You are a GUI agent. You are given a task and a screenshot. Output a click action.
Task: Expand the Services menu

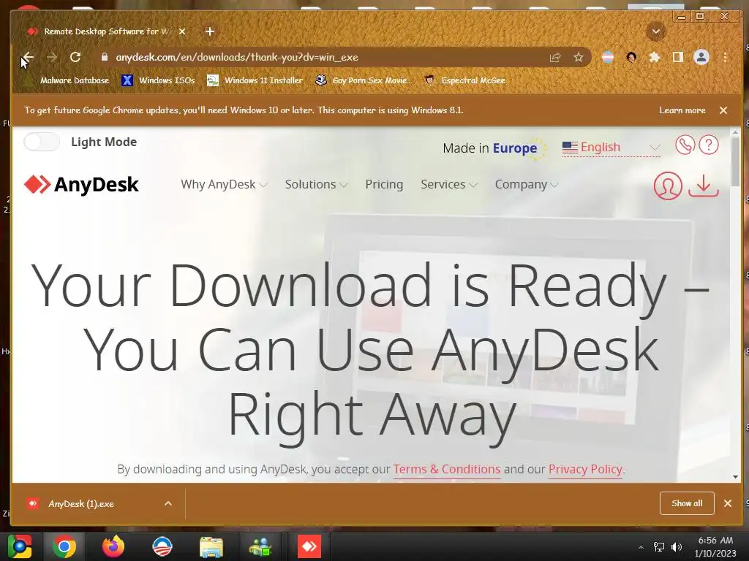click(x=448, y=185)
